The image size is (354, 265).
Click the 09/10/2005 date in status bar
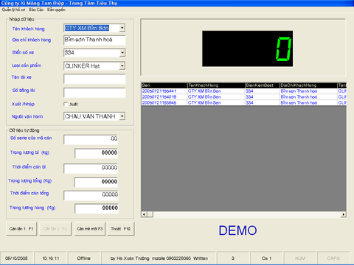[x=16, y=258]
